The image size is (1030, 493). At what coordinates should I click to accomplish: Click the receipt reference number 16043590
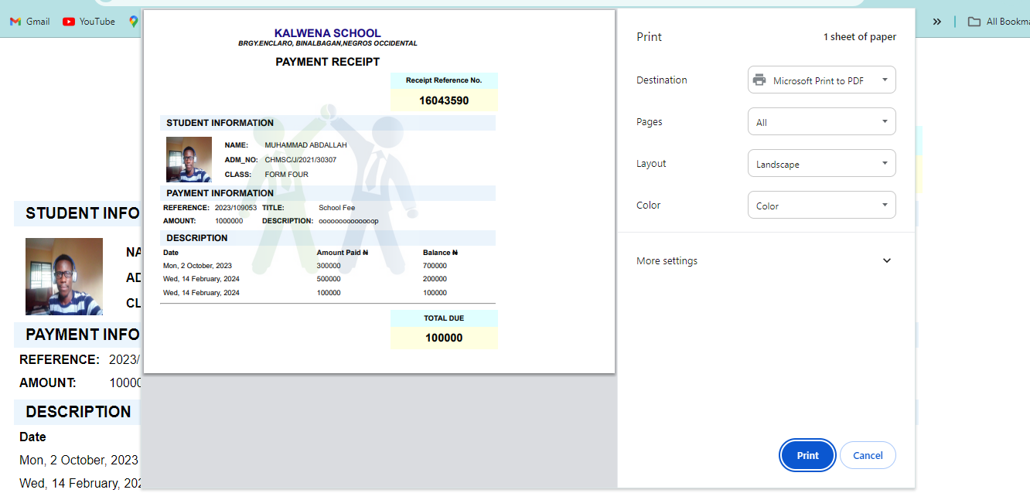pos(444,100)
